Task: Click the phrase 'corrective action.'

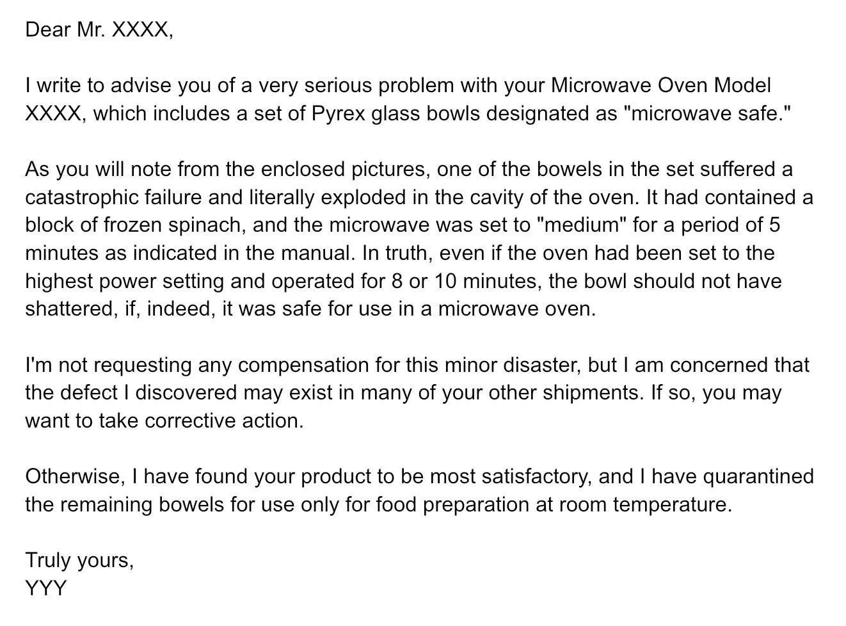Action: pyautogui.click(x=224, y=421)
